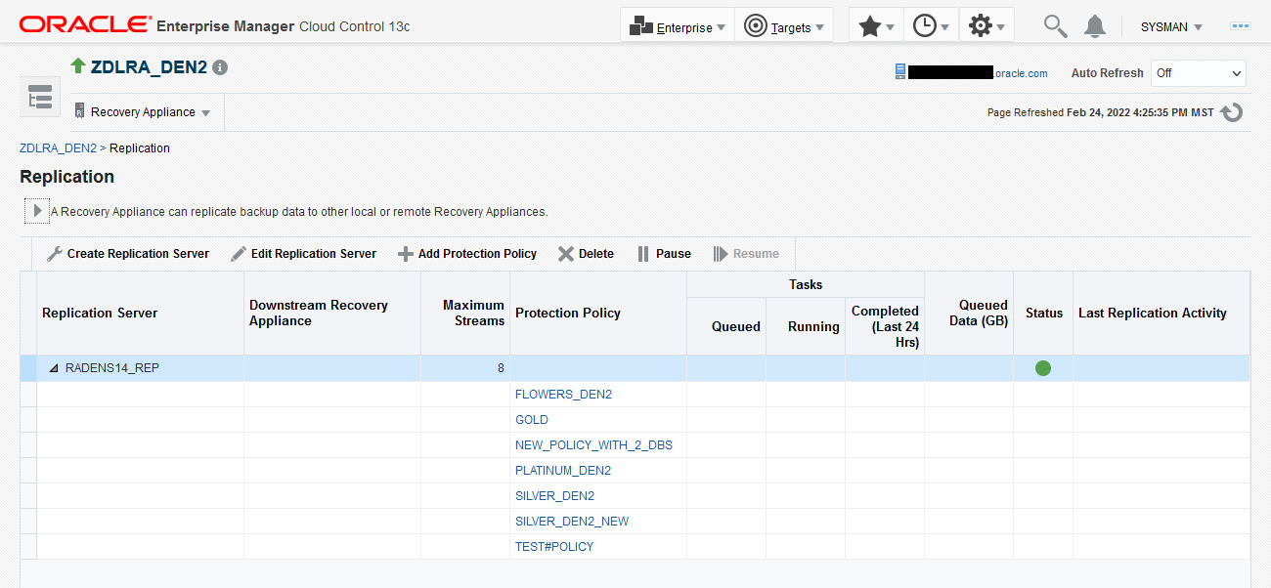Image resolution: width=1271 pixels, height=588 pixels.
Task: Click the Oracle logo
Action: pos(86,25)
